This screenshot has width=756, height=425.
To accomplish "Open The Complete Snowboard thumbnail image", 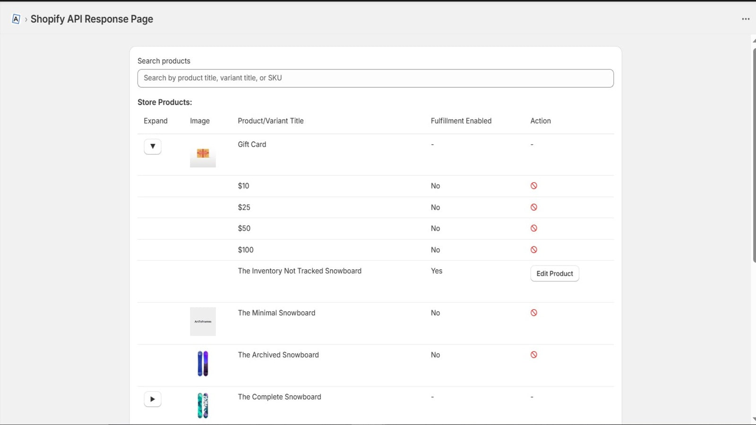I will [203, 406].
